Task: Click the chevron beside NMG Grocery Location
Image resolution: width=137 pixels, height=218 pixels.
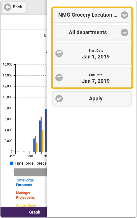Action: coord(124,15)
